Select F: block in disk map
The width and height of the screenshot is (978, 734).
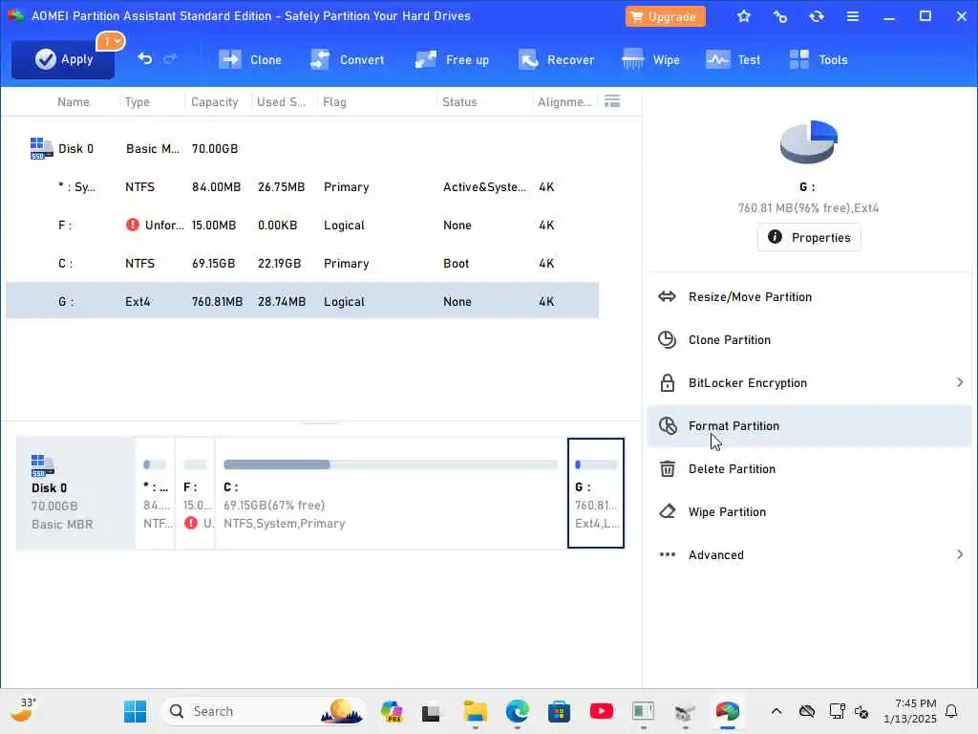195,493
